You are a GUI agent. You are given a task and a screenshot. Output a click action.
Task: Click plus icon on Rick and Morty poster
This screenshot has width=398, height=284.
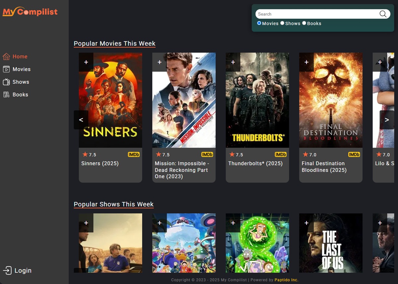coord(233,223)
